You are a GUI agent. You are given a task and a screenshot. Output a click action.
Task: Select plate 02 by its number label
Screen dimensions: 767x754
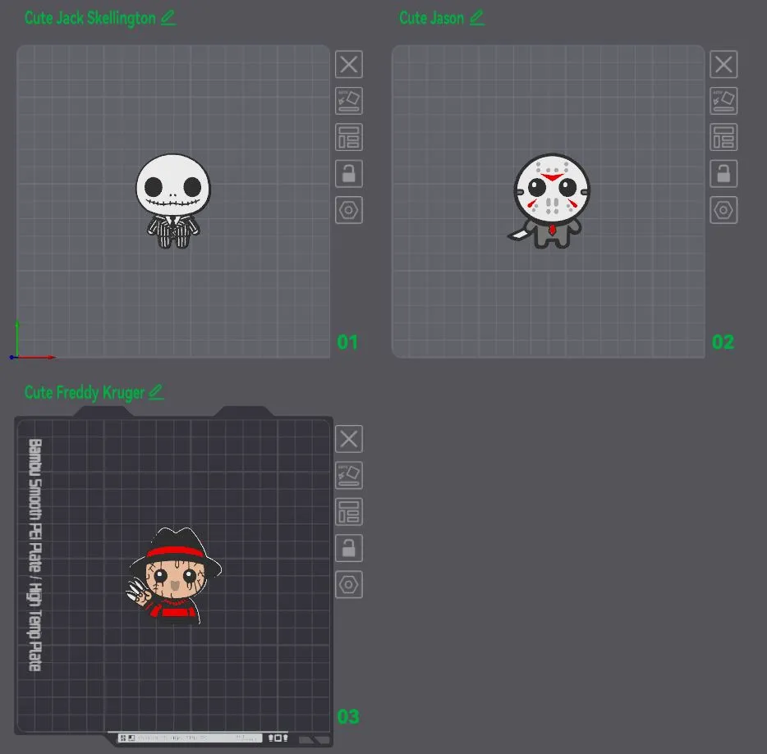tap(722, 342)
